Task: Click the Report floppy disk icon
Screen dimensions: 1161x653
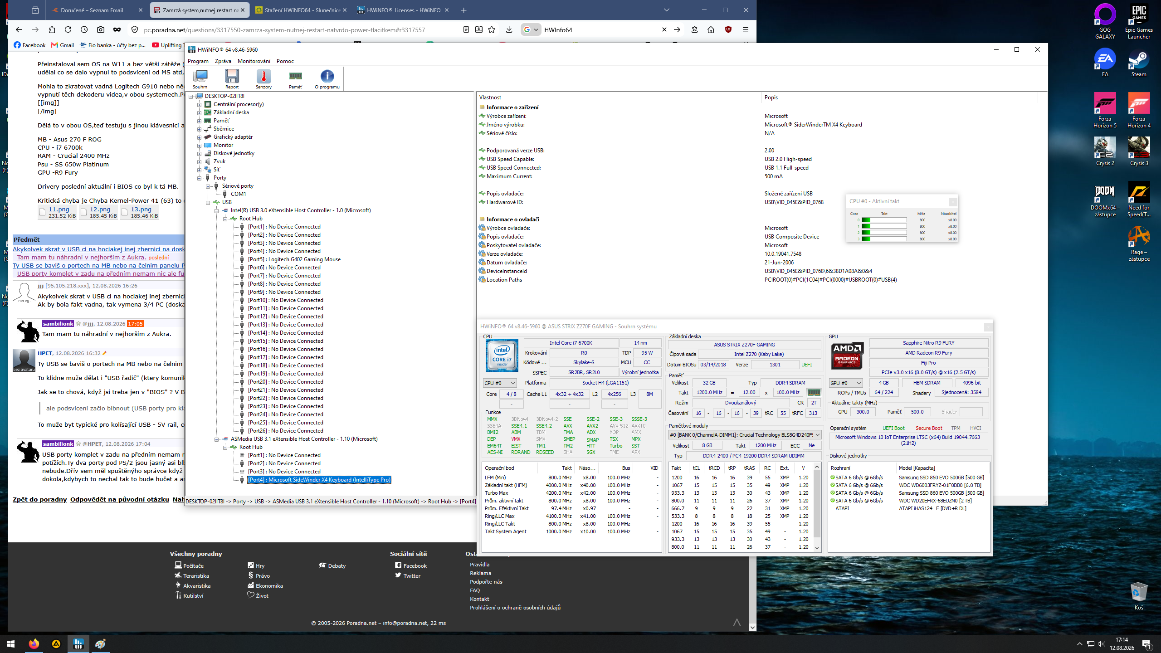Action: point(232,79)
